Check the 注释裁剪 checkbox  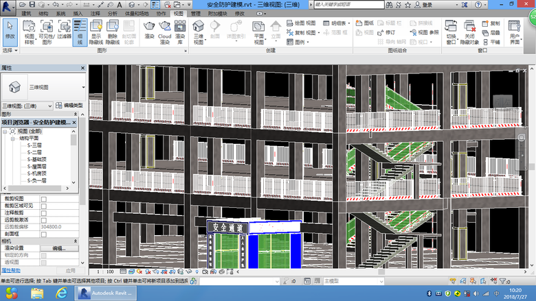tap(44, 213)
